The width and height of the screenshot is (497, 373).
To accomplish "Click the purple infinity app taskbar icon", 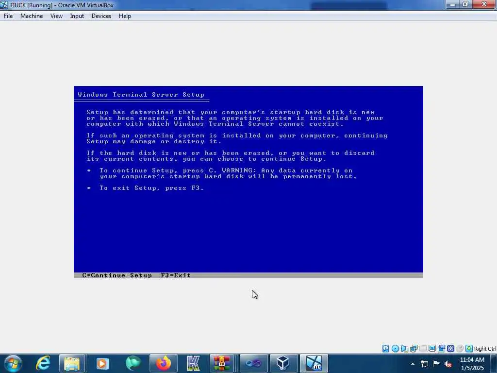I will coord(253,363).
